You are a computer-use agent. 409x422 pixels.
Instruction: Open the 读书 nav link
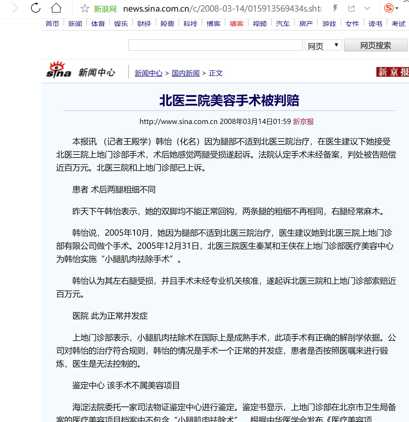(375, 24)
